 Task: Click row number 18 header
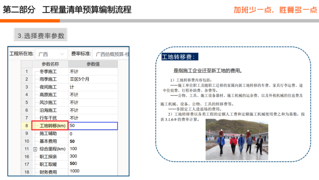click(27, 172)
